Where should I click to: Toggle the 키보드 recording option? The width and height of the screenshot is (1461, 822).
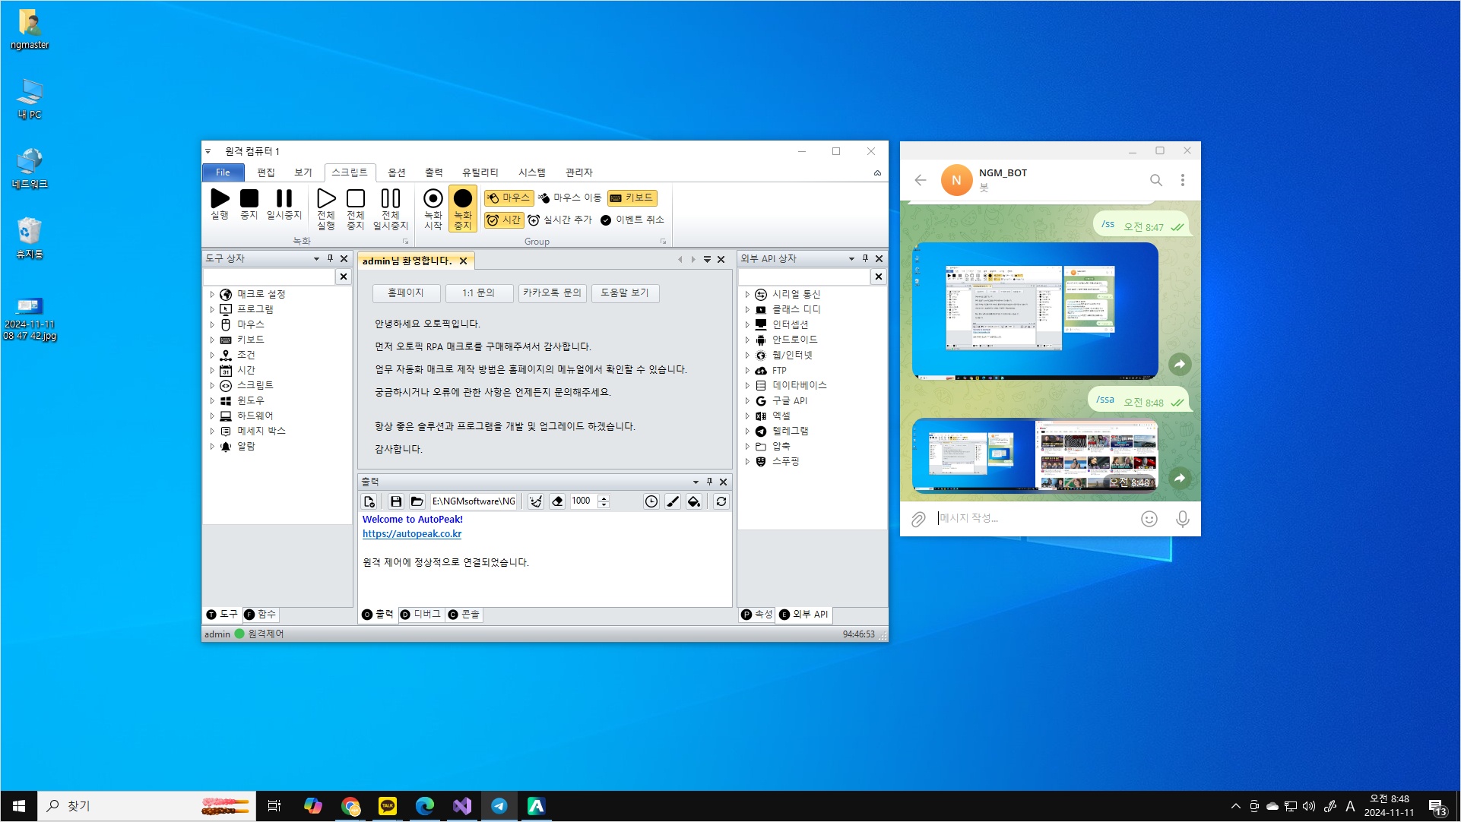coord(632,198)
